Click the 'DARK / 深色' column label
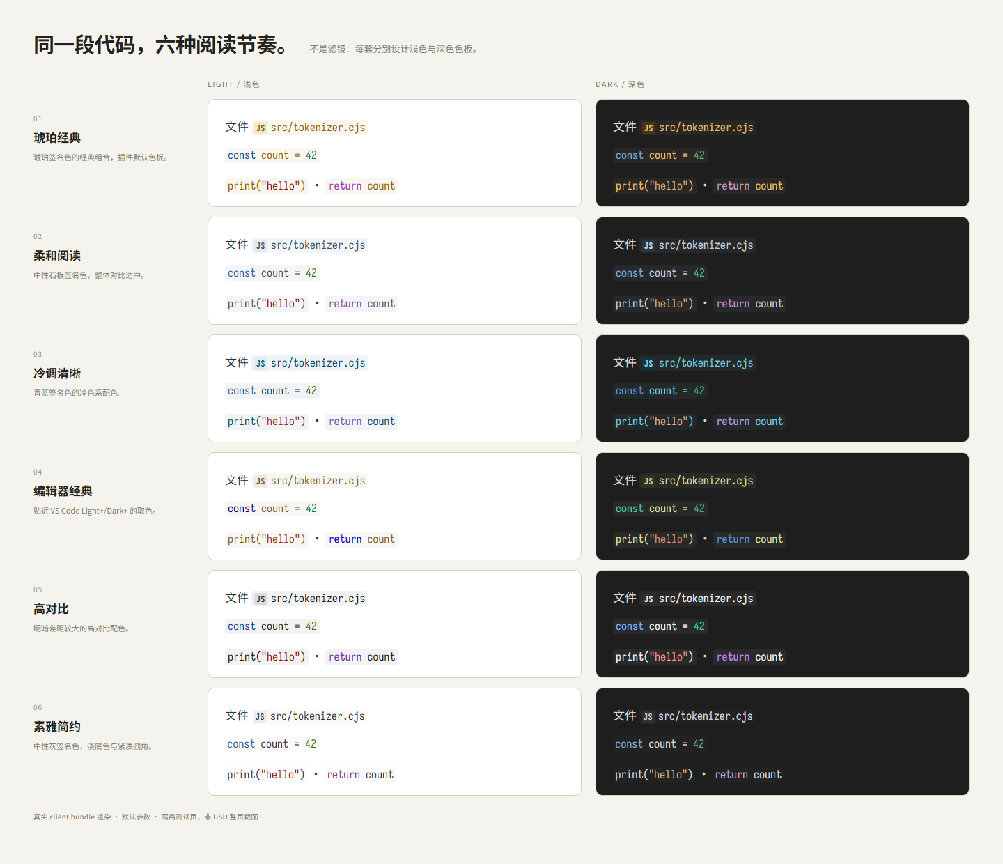Viewport: 1003px width, 864px height. pos(620,84)
